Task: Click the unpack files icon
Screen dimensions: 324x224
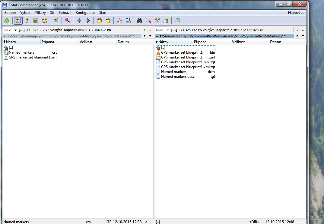Action: pos(108,21)
